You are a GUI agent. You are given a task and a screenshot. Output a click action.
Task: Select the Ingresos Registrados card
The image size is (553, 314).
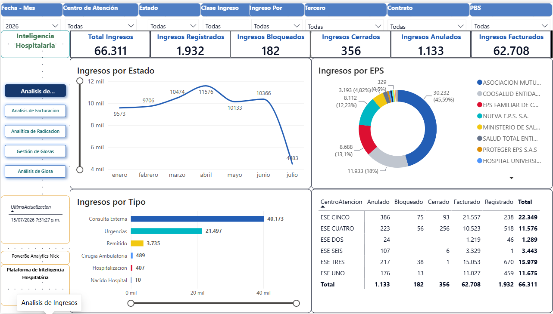click(191, 44)
